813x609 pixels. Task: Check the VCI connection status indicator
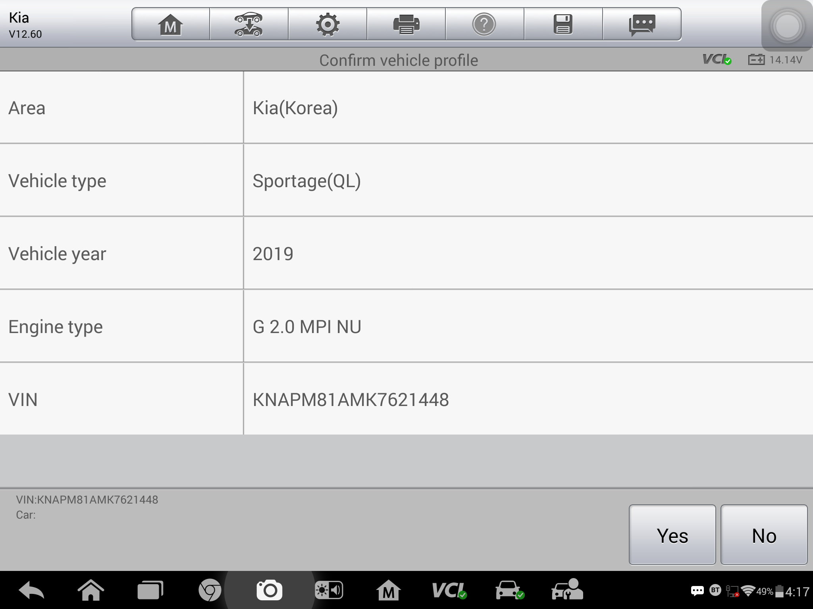[x=717, y=59]
